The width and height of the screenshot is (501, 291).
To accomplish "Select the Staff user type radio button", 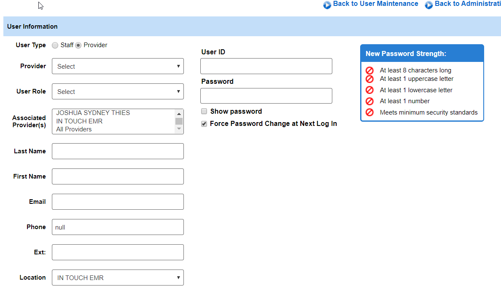I will 55,45.
